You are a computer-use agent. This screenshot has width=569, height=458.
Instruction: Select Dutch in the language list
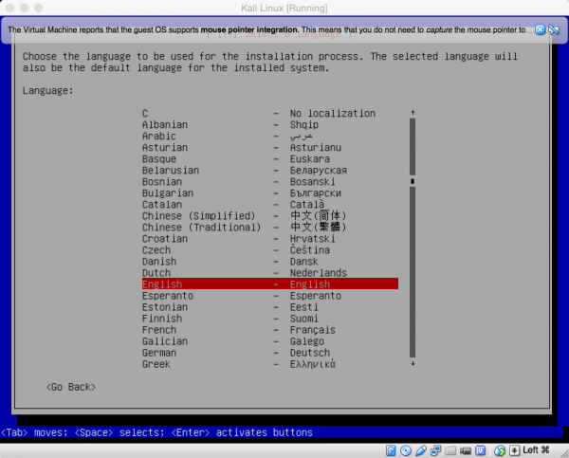tap(270, 273)
